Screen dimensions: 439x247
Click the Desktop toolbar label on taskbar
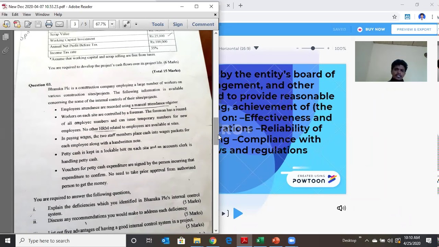[349, 240]
